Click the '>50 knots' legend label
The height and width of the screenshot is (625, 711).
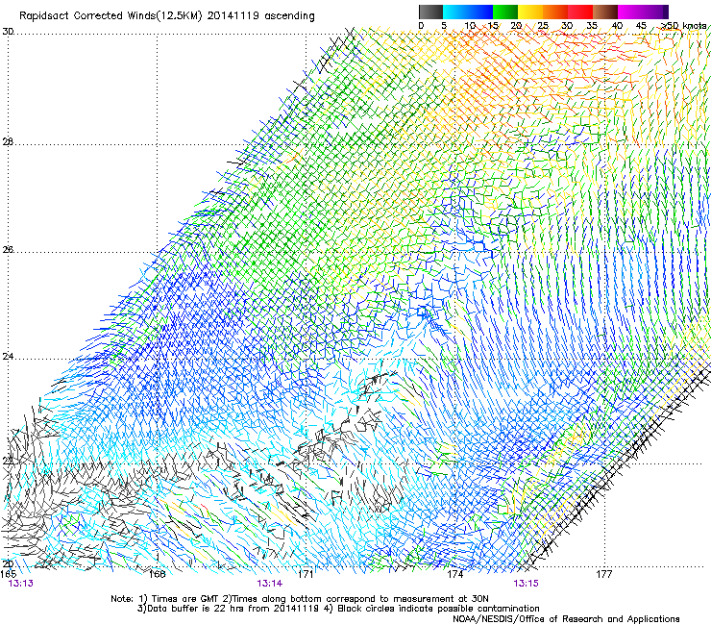684,26
